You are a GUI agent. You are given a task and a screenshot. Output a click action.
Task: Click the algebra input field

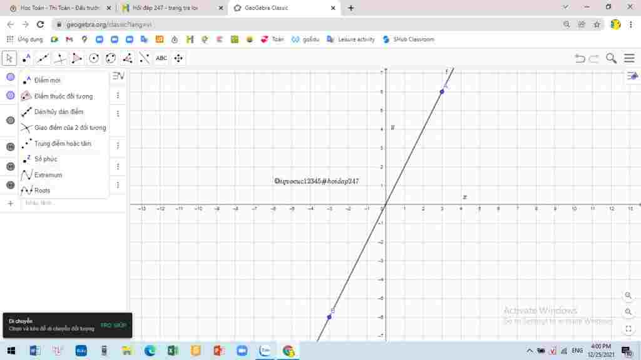pyautogui.click(x=74, y=203)
